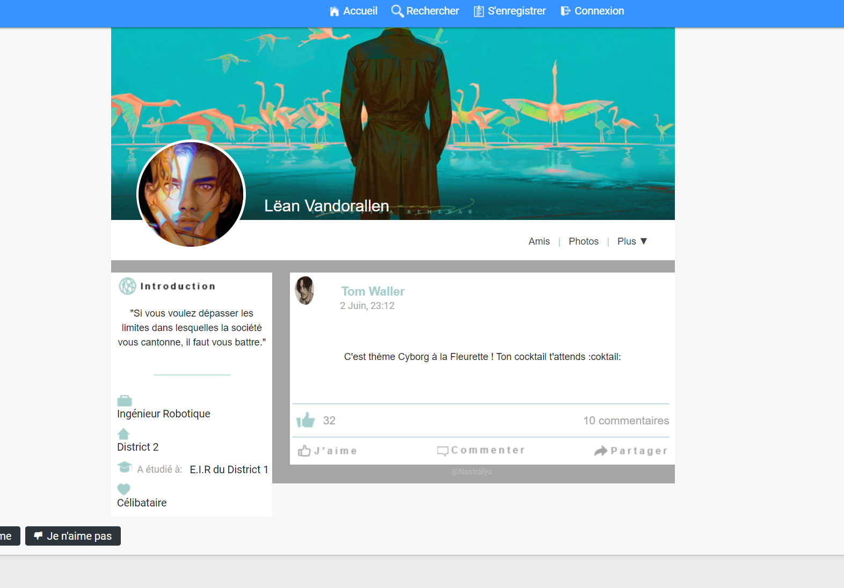844x588 pixels.
Task: Switch to the Photos tab
Action: 584,241
